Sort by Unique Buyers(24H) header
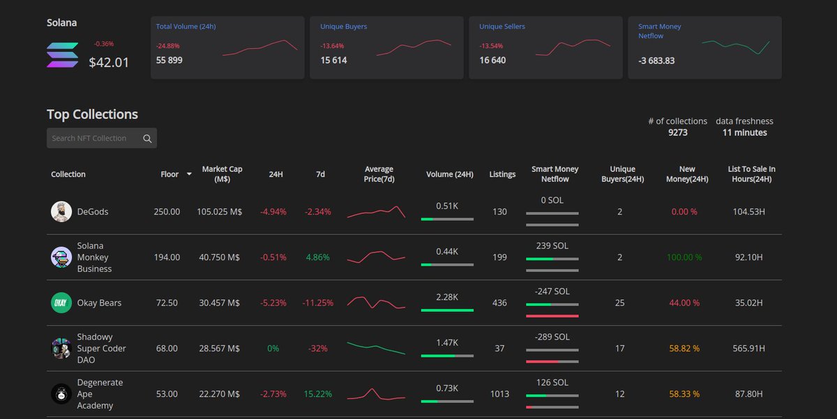837x419 pixels. coord(622,174)
